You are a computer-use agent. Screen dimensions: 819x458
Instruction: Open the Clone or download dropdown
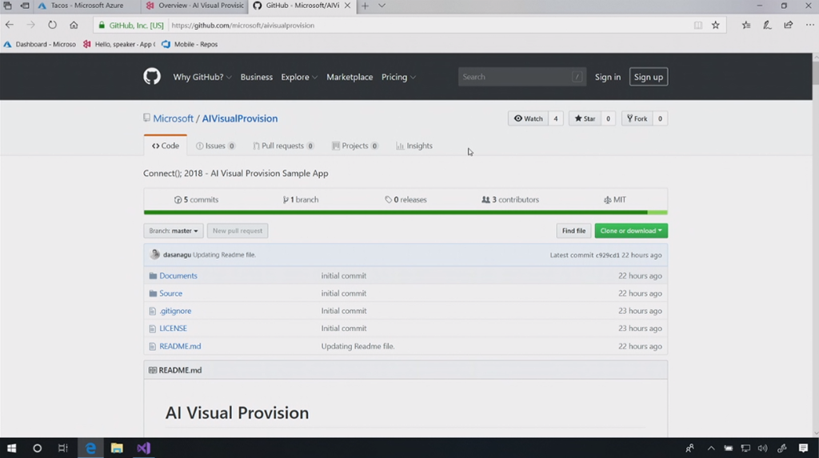point(631,231)
